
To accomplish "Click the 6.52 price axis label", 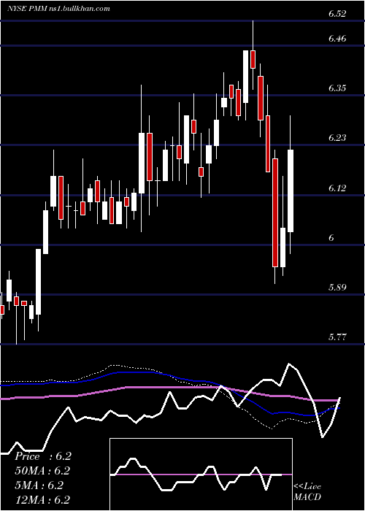I will tap(337, 14).
